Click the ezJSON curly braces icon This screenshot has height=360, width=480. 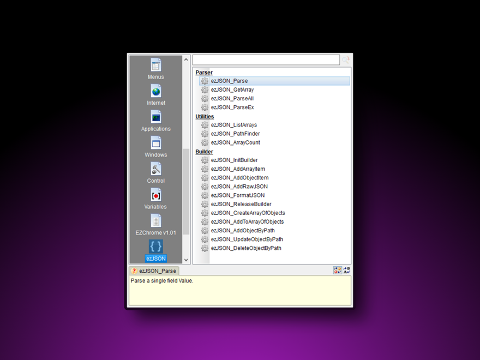[156, 247]
